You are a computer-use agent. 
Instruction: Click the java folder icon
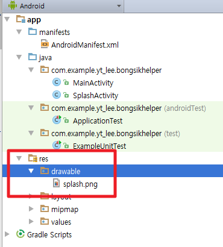33,57
